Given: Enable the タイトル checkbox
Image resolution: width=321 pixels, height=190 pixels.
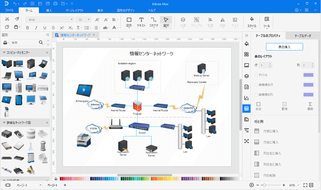Looking at the screenshot, I should (256, 75).
